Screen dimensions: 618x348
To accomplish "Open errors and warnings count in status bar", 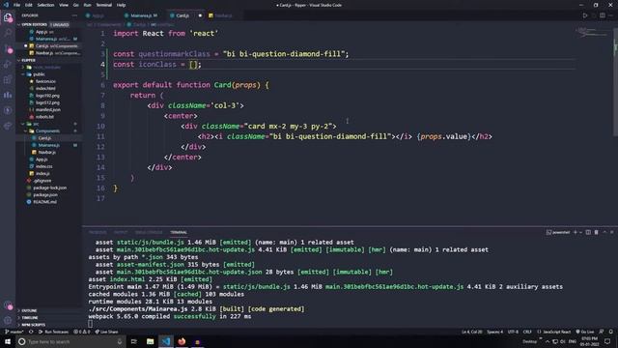I will pos(82,332).
